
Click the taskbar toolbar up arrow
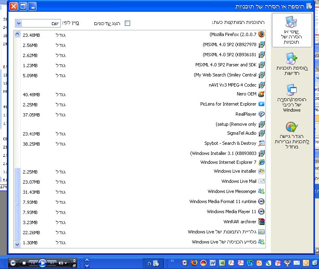87,260
